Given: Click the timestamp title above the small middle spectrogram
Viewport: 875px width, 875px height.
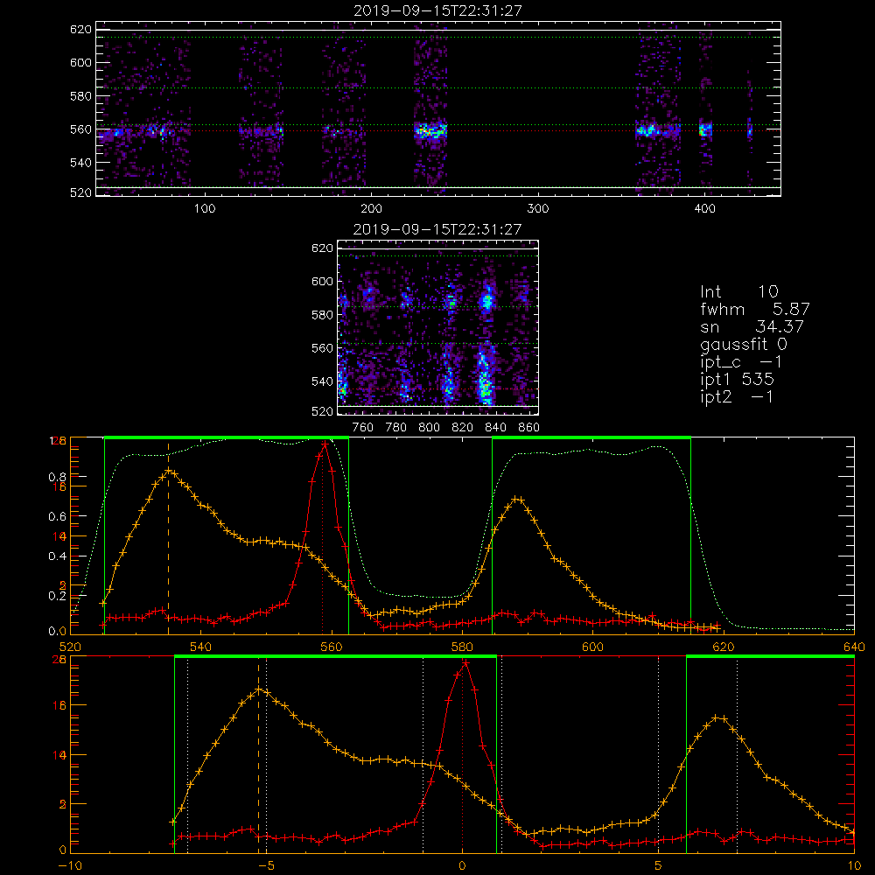Looking at the screenshot, I should pyautogui.click(x=437, y=229).
